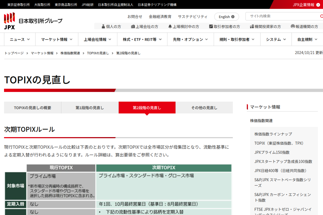Screen dimensions: 323x215
Task: Click マーケット情報 breadcrumb link
Action: point(42,53)
